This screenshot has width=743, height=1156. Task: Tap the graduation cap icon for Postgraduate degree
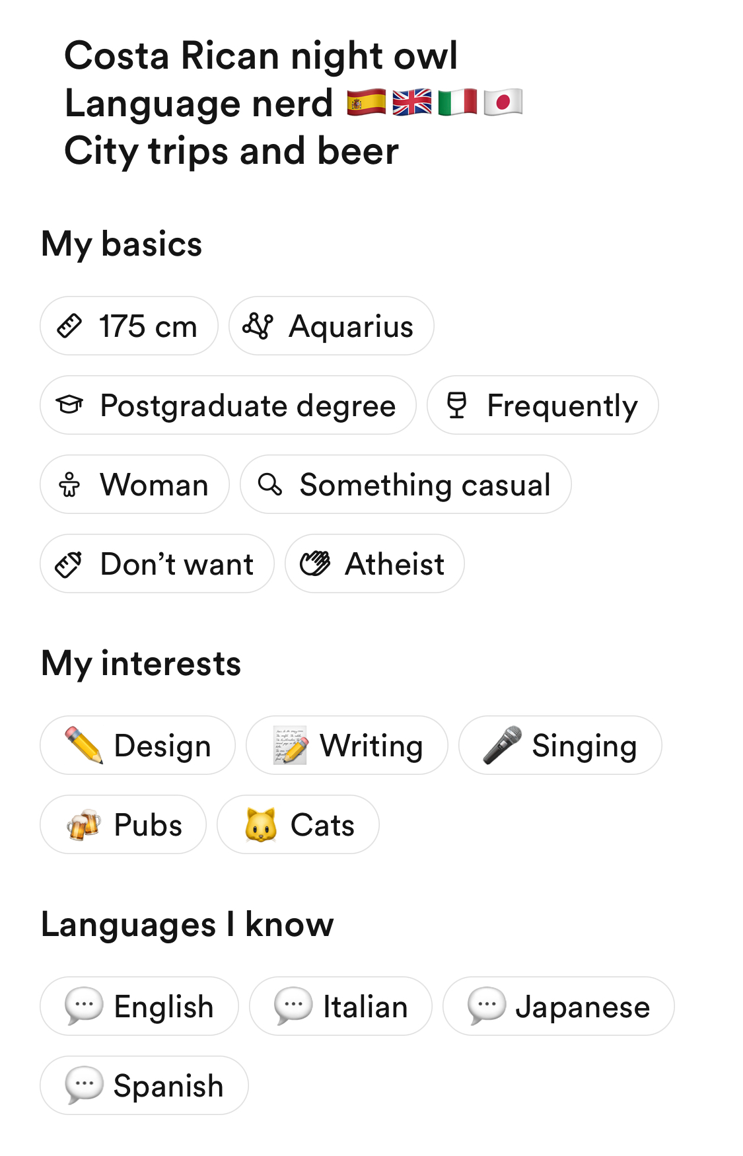(69, 405)
